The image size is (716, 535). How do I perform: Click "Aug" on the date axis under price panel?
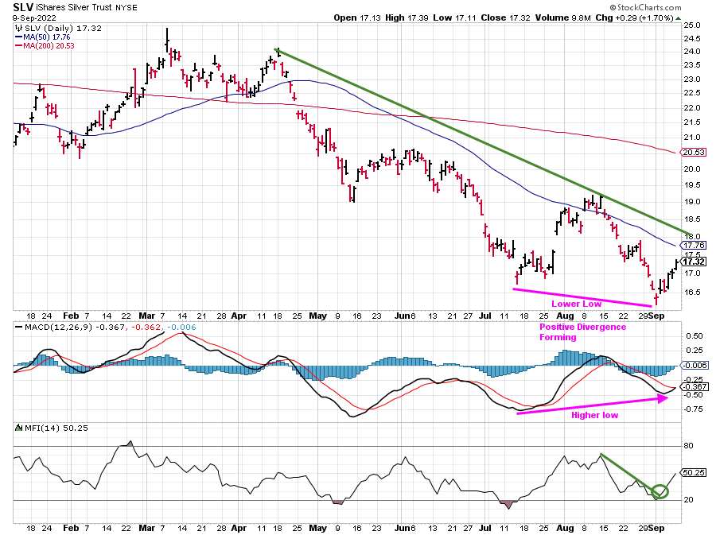[x=566, y=316]
